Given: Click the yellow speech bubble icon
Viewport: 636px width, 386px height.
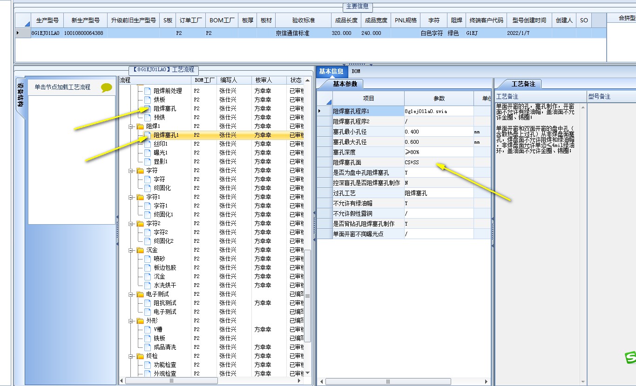Looking at the screenshot, I should pos(106,87).
